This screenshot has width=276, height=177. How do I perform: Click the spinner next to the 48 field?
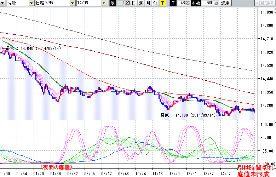click(x=188, y=3)
